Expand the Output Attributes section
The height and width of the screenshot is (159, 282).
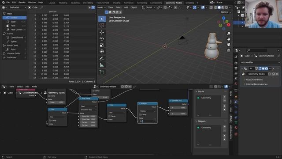pos(254,79)
